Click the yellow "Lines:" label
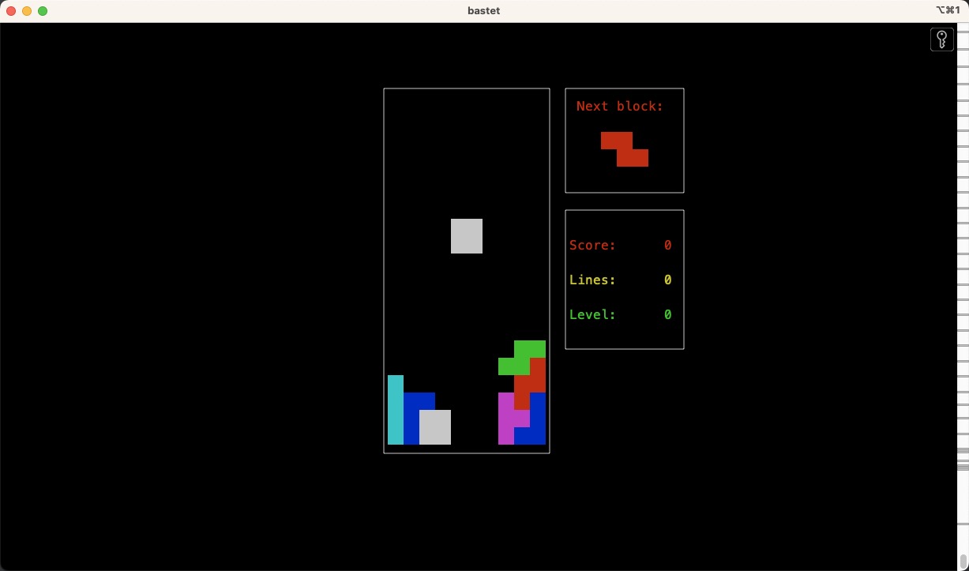This screenshot has width=969, height=571. pyautogui.click(x=592, y=280)
